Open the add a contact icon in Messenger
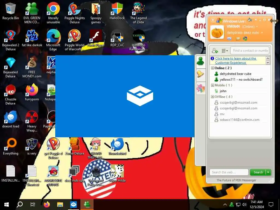Viewport: 280px width, 210px height. (215, 51)
